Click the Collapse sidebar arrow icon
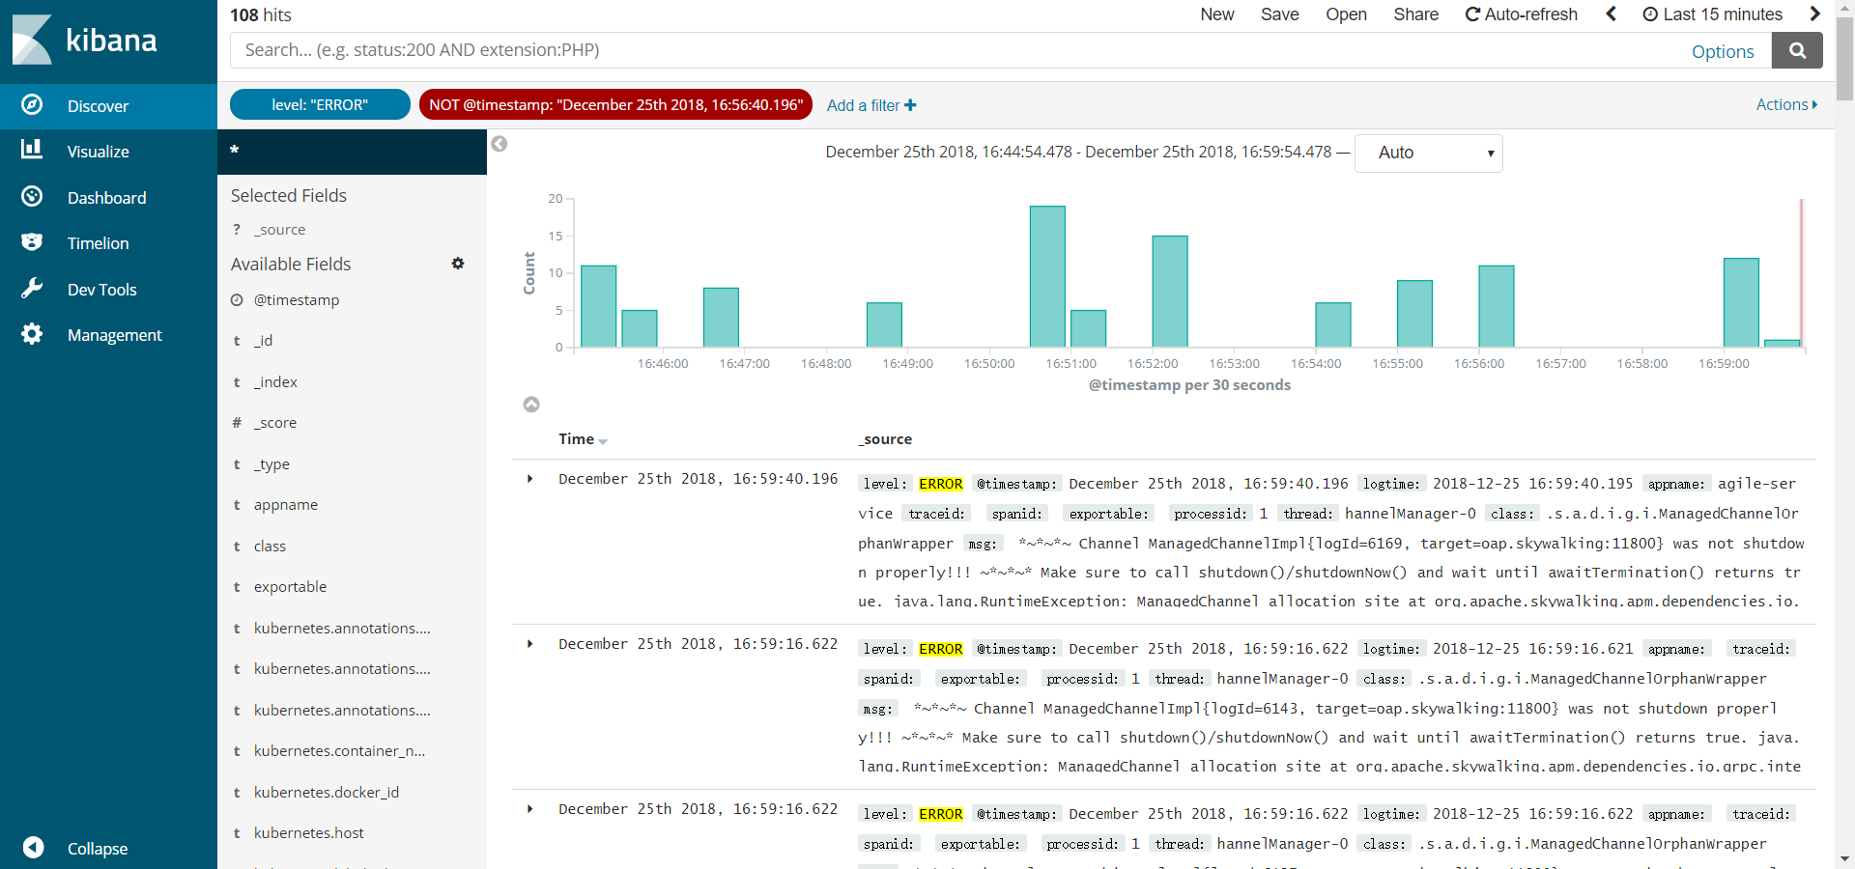Screen dimensions: 1855x869 coord(34,847)
